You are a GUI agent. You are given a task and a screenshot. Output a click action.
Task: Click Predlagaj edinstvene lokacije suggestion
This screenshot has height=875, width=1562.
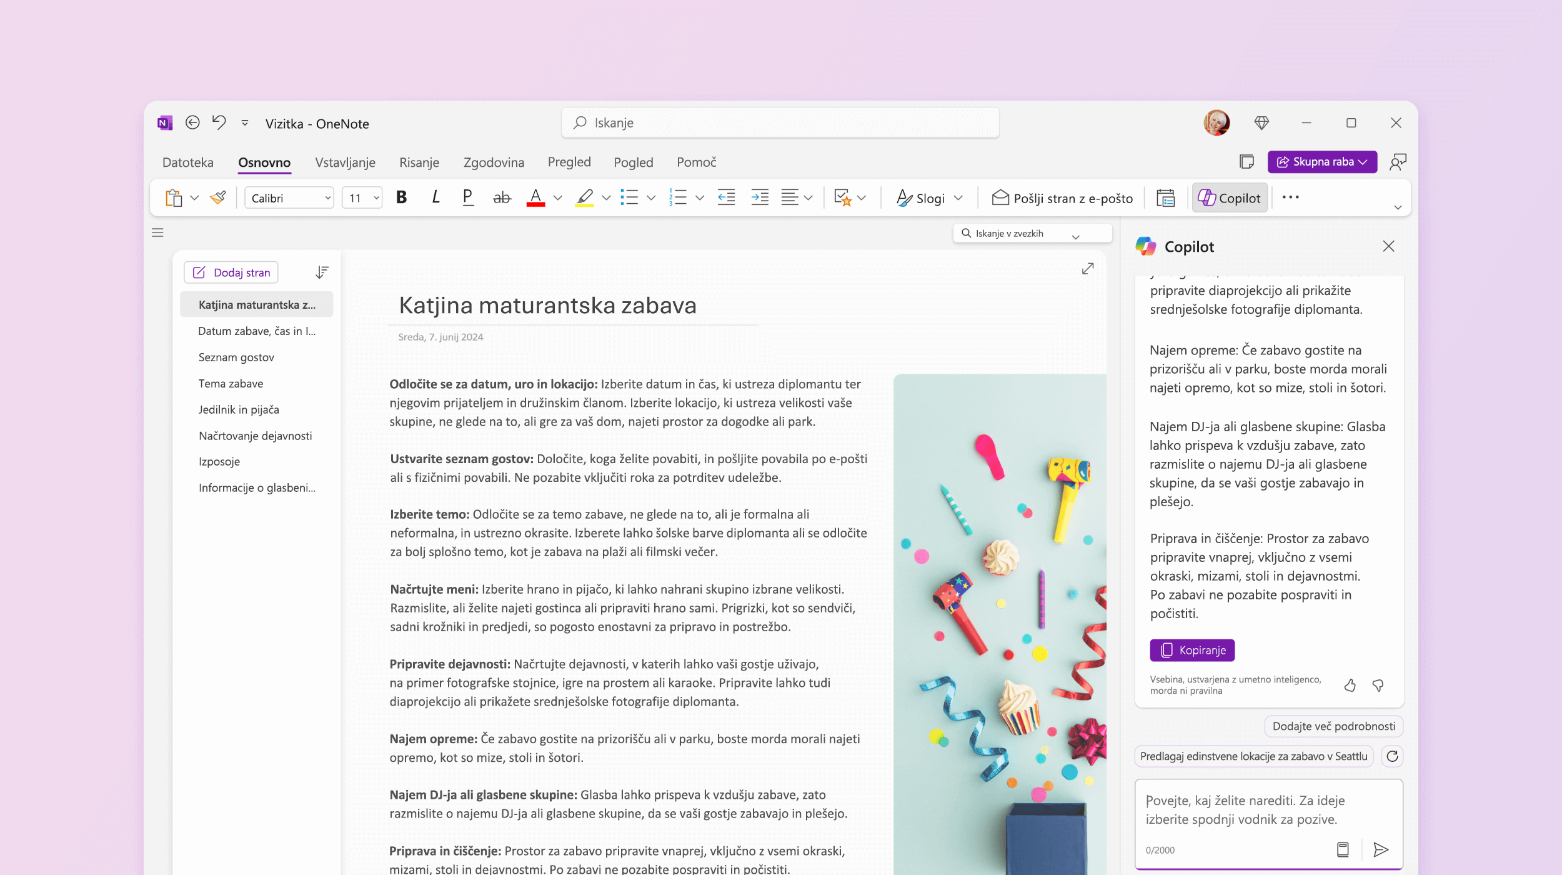coord(1253,756)
